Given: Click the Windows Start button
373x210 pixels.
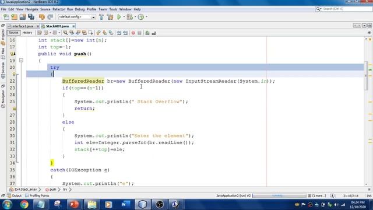Looking at the screenshot, I should pyautogui.click(x=7, y=205).
